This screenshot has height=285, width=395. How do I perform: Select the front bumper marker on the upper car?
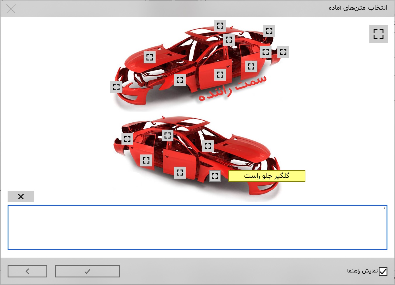click(x=116, y=87)
